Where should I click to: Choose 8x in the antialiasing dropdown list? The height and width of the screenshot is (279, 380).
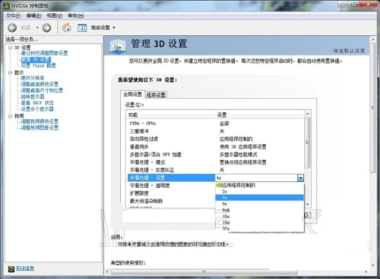coord(260,204)
